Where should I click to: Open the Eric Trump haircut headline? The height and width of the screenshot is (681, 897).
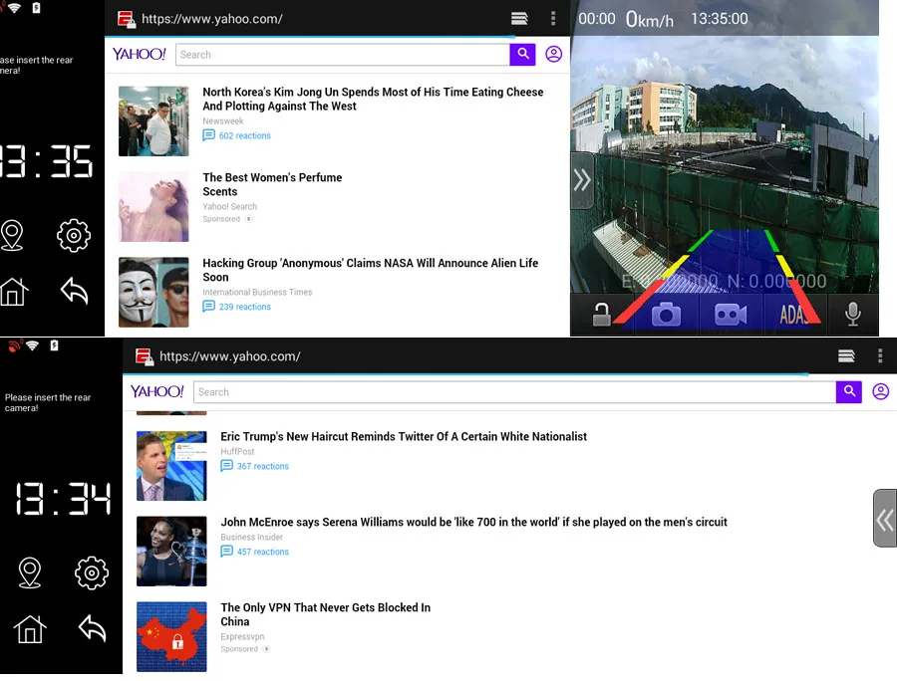click(404, 436)
